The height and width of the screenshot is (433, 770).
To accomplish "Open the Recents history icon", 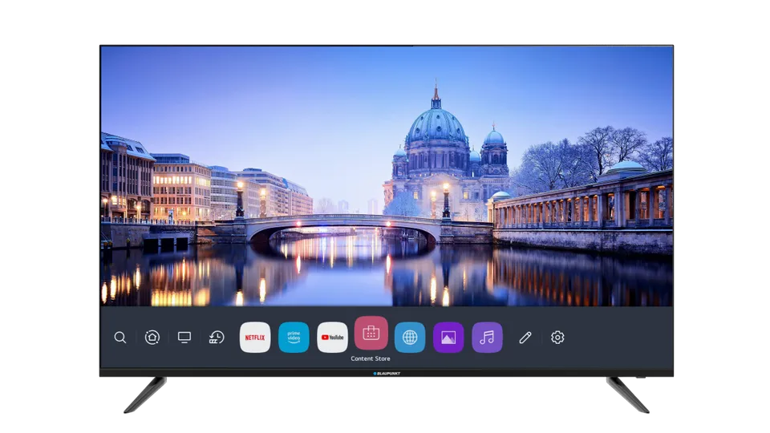I will (217, 338).
